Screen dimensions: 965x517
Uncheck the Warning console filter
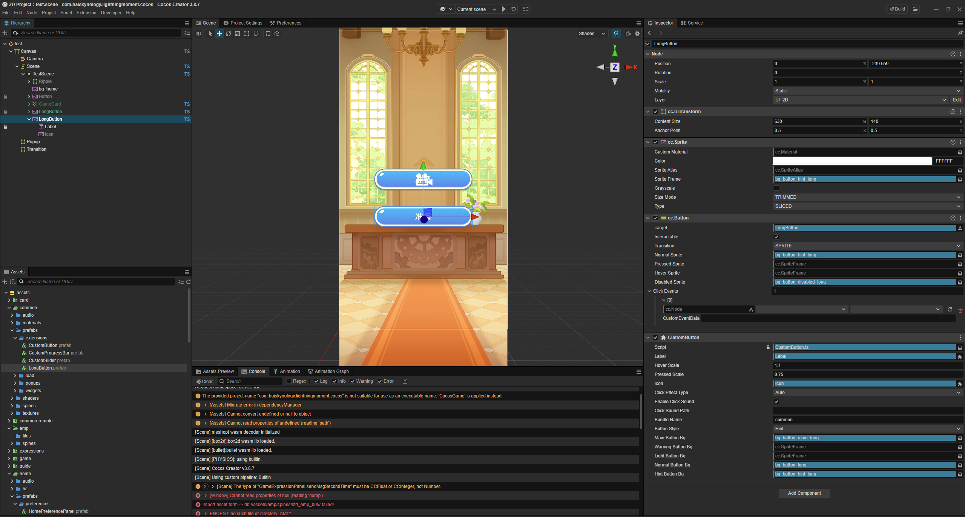click(x=353, y=381)
